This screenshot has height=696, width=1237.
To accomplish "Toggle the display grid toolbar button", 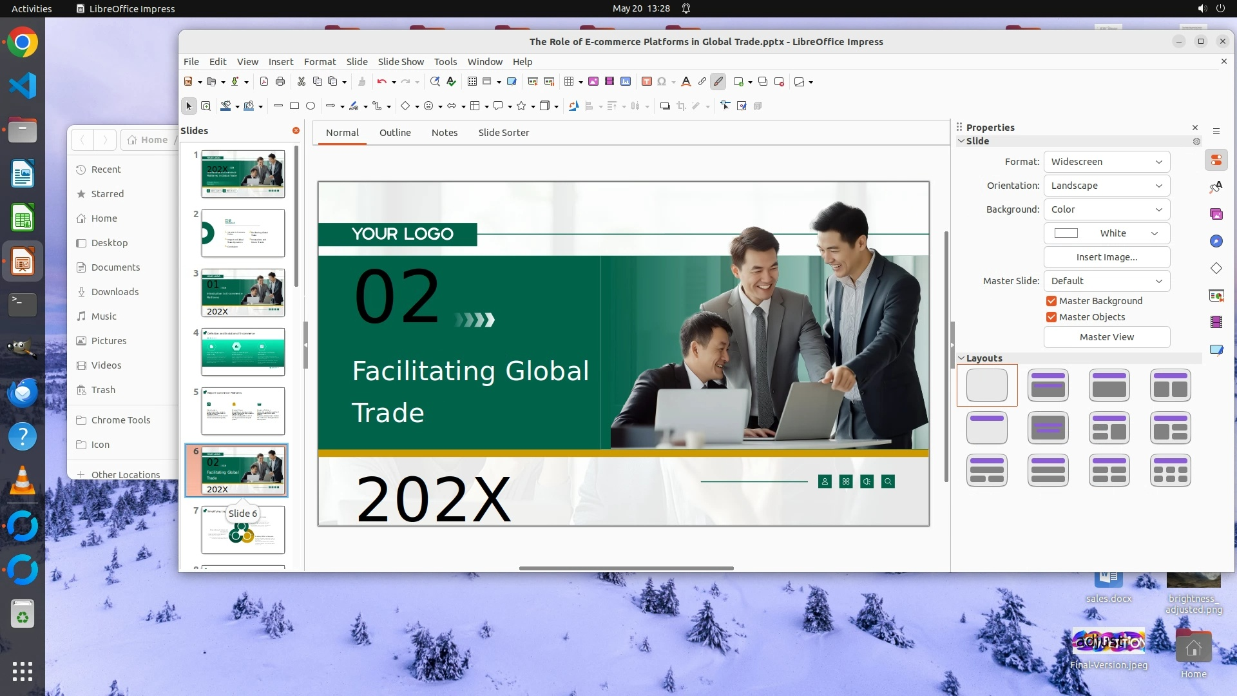I will point(472,82).
